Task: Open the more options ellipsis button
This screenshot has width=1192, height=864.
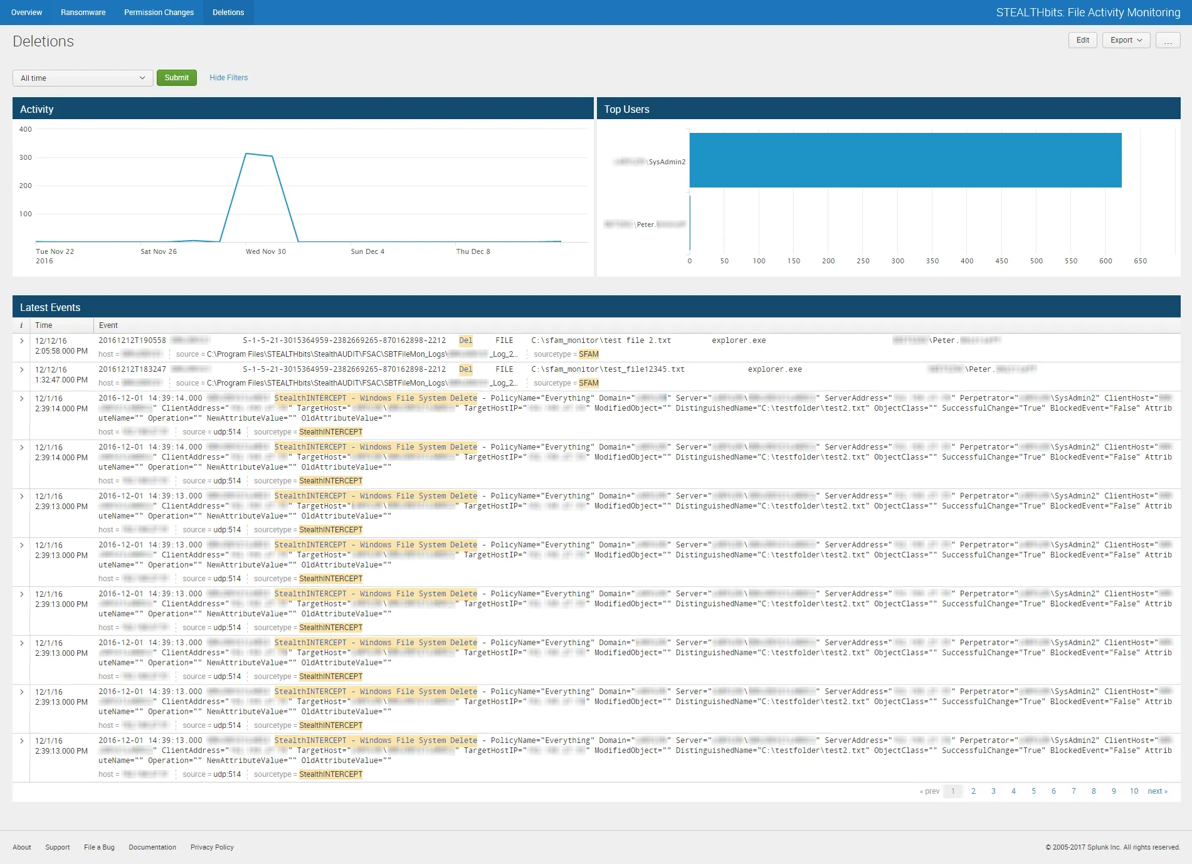Action: (x=1168, y=40)
